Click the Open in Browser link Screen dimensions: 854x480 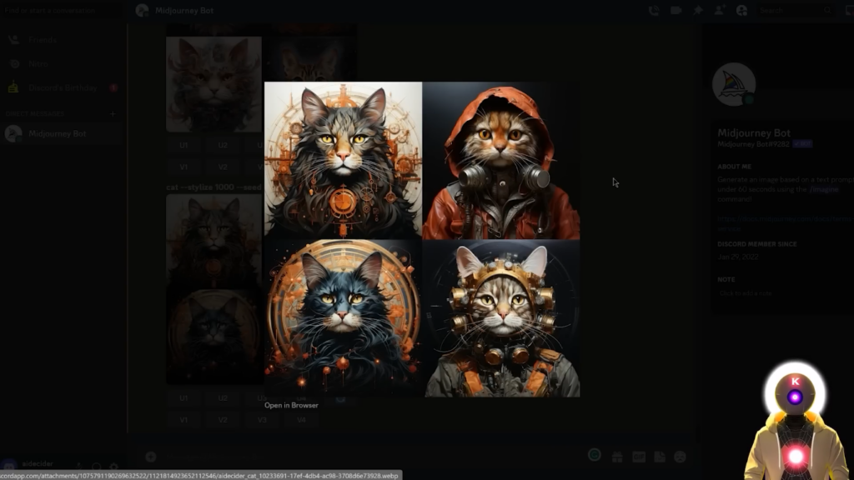point(291,405)
